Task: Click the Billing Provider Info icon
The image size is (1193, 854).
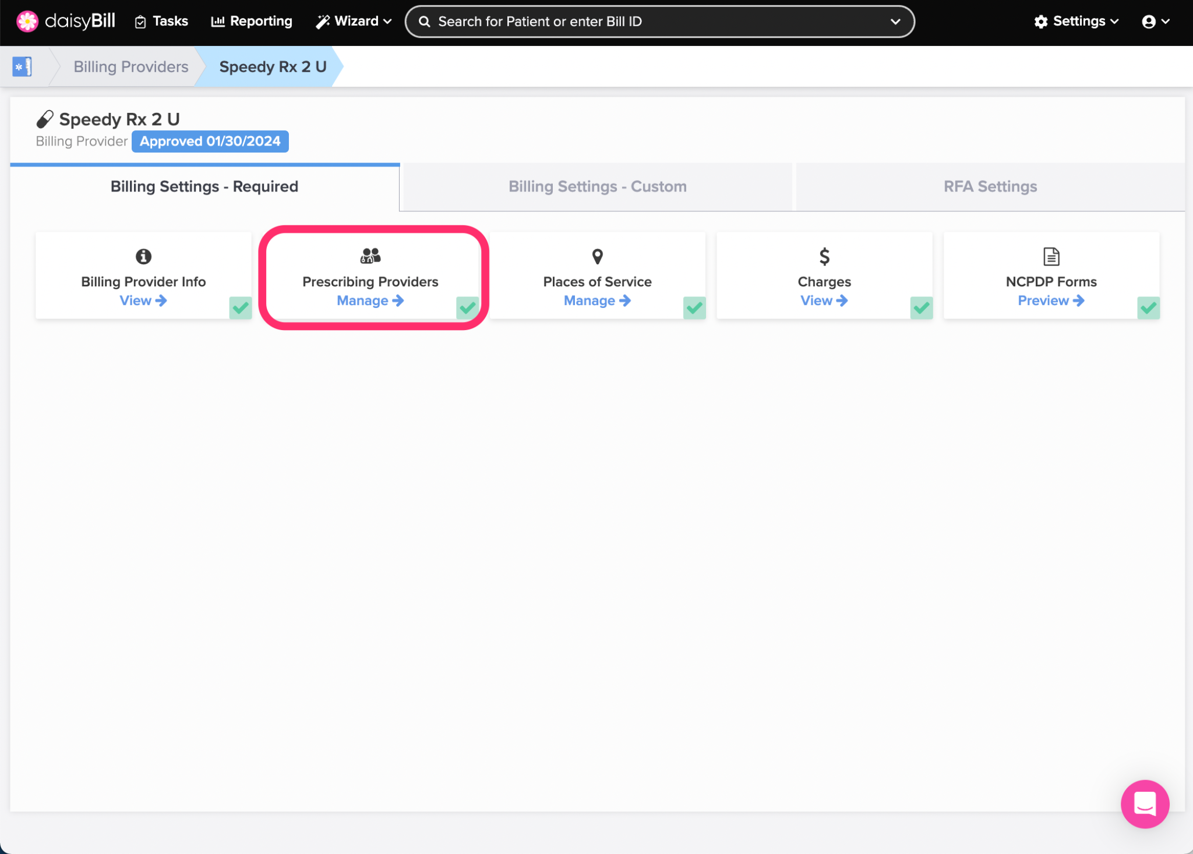Action: click(x=143, y=256)
